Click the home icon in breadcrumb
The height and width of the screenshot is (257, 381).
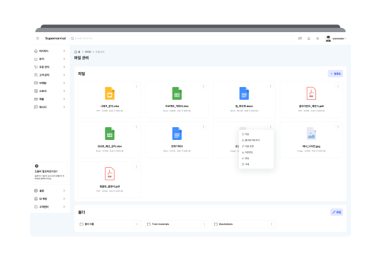[x=76, y=52]
